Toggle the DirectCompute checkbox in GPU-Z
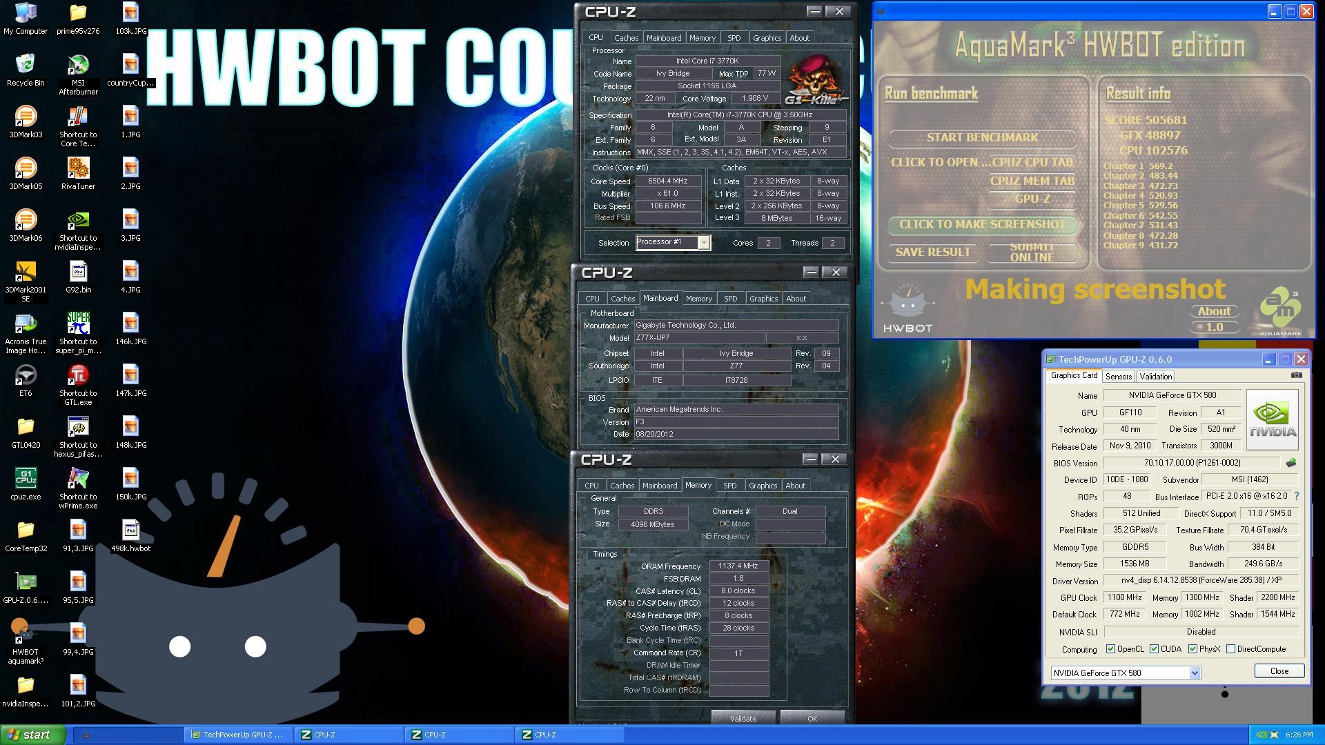1325x745 pixels. coord(1230,649)
